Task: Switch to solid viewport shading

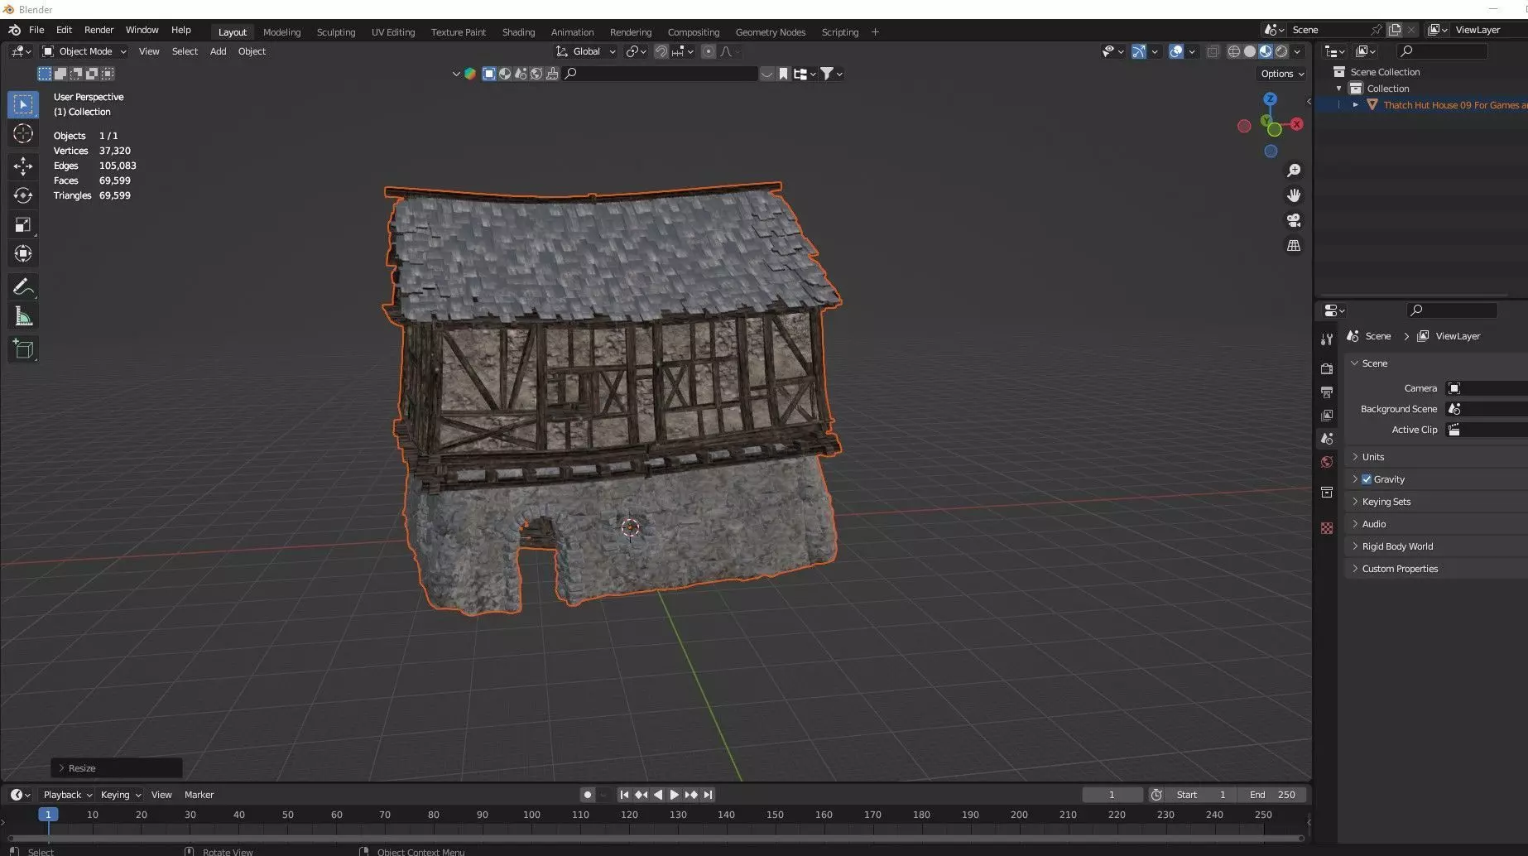Action: click(1250, 51)
